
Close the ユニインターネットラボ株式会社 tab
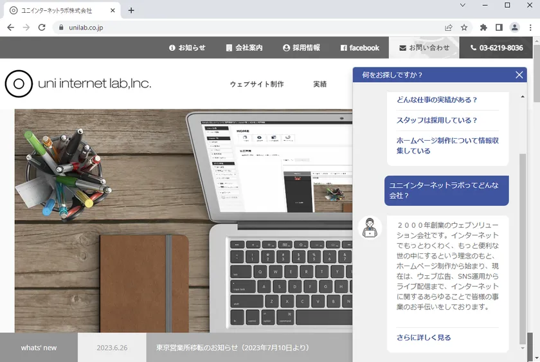point(113,11)
